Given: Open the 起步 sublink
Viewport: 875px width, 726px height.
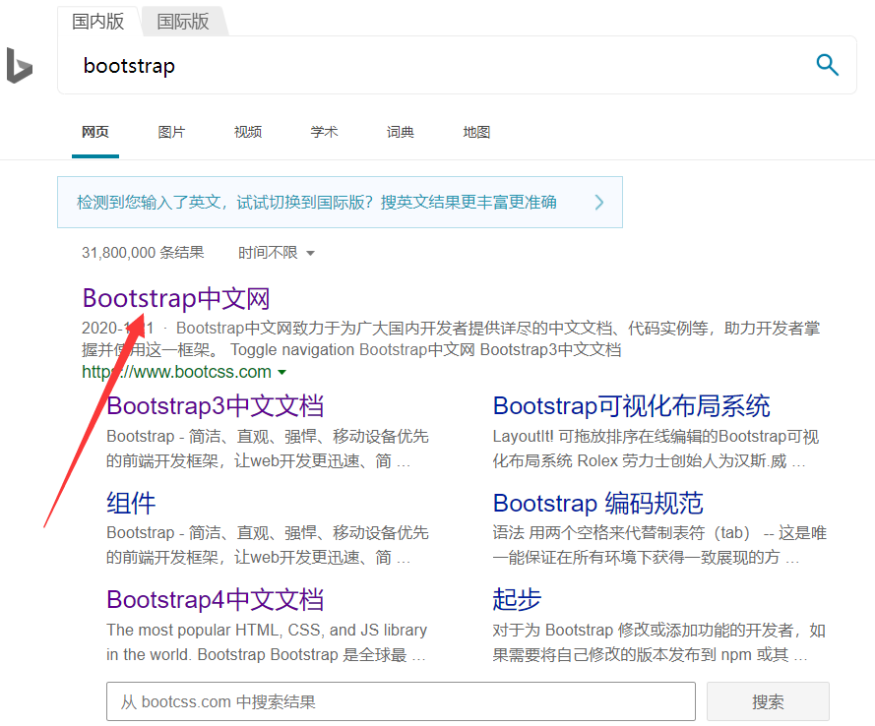Looking at the screenshot, I should coord(517,599).
